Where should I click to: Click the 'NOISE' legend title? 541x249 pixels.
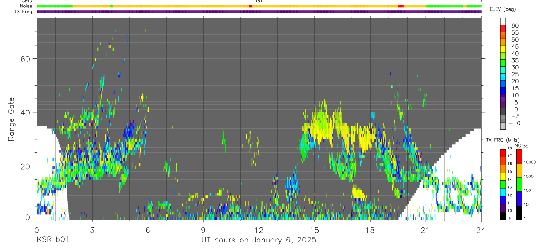(x=522, y=145)
